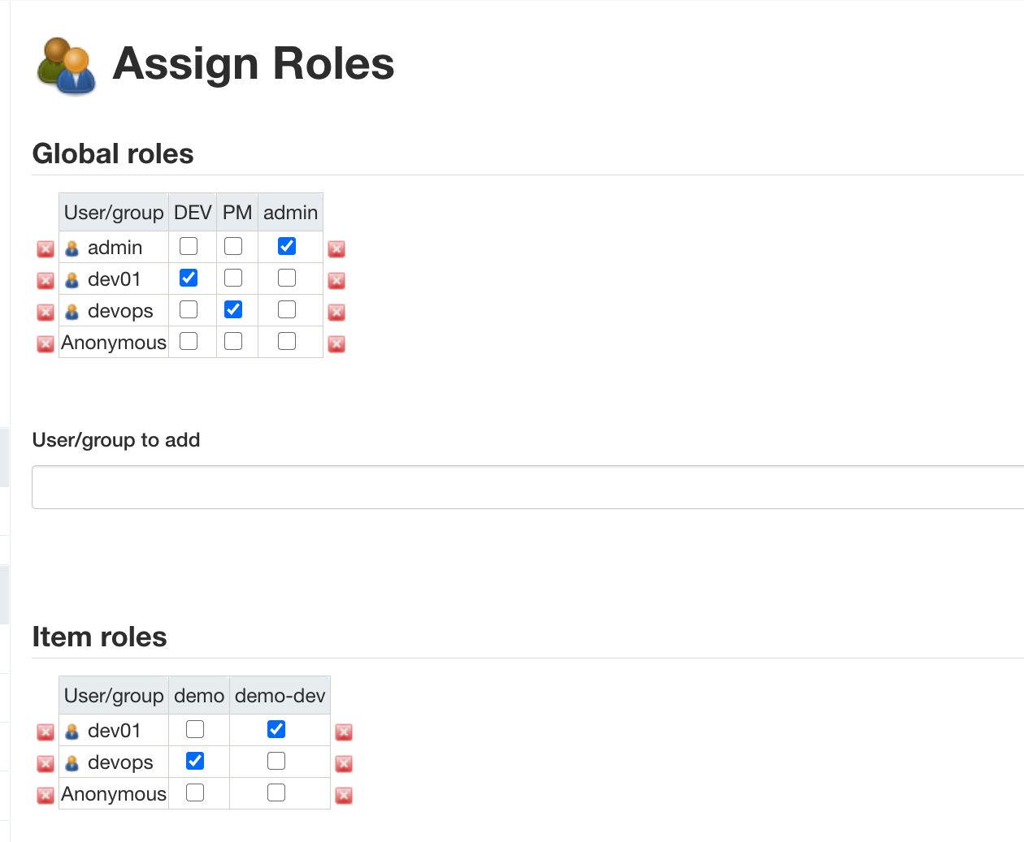Image resolution: width=1024 pixels, height=842 pixels.
Task: Click the global admin column header
Action: pos(290,213)
